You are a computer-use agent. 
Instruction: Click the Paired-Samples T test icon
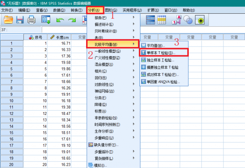click(x=143, y=74)
